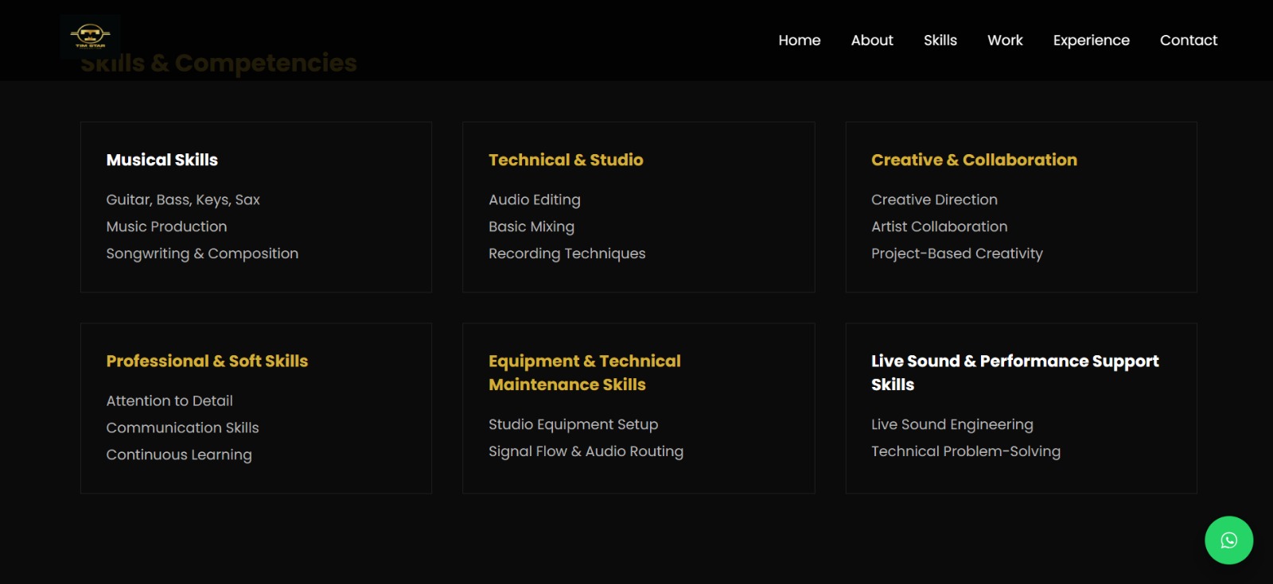Image resolution: width=1273 pixels, height=584 pixels.
Task: Click the Tim Star logo icon
Action: (x=90, y=37)
